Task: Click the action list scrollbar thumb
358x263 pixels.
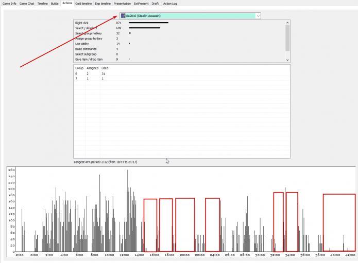Action: click(287, 38)
